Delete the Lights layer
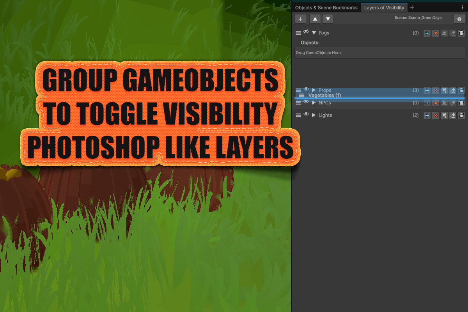This screenshot has height=312, width=468. tap(461, 115)
